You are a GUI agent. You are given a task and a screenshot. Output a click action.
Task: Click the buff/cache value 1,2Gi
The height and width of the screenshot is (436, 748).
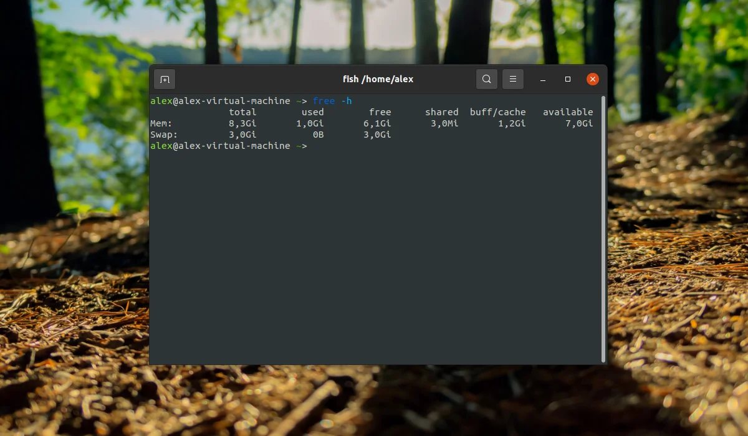point(512,123)
